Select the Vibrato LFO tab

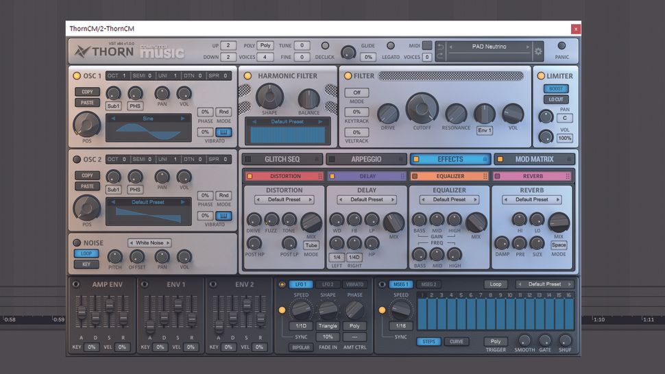pos(354,284)
